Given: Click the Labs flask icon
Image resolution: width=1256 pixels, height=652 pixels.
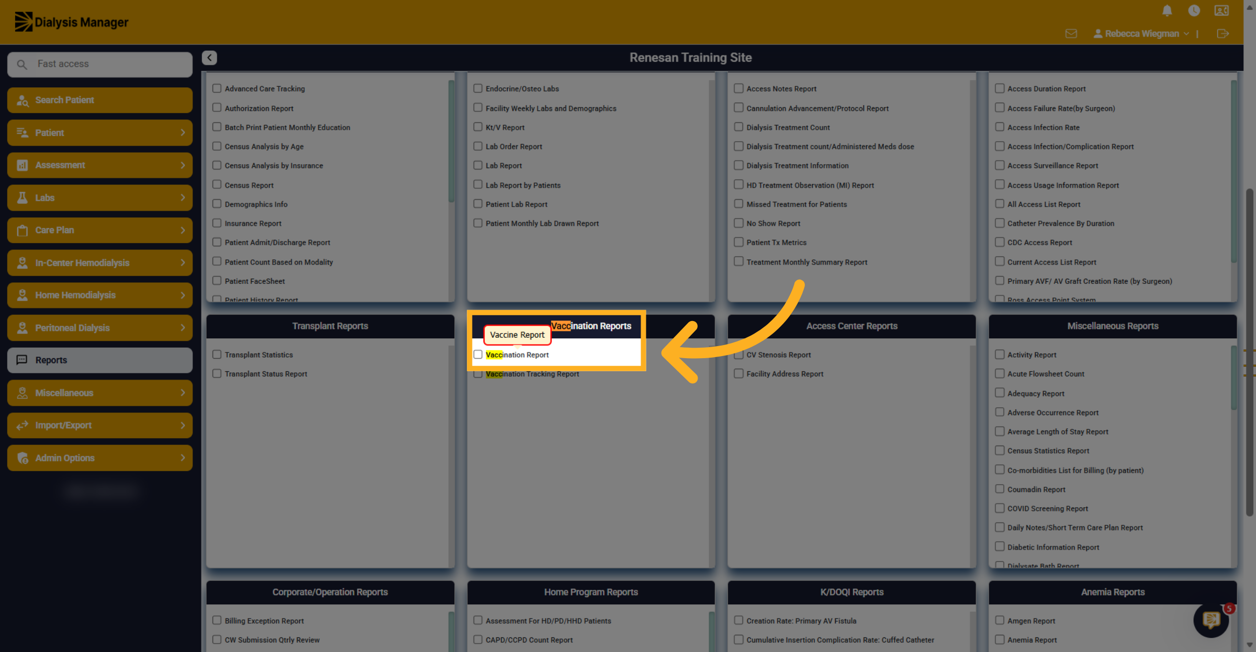Looking at the screenshot, I should coord(23,198).
